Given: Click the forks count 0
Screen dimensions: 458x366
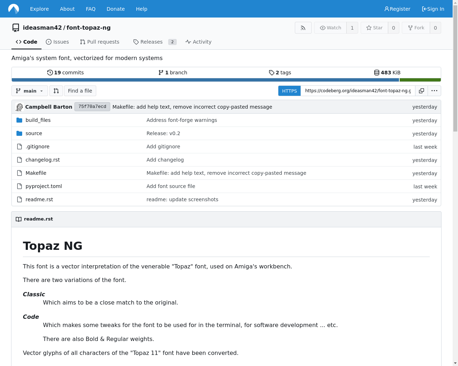Looking at the screenshot, I should pos(435,28).
